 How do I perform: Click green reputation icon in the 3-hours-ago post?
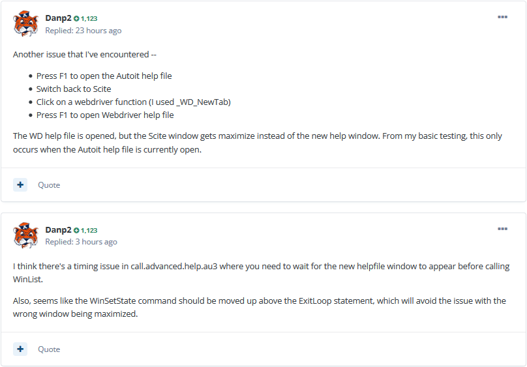76,231
